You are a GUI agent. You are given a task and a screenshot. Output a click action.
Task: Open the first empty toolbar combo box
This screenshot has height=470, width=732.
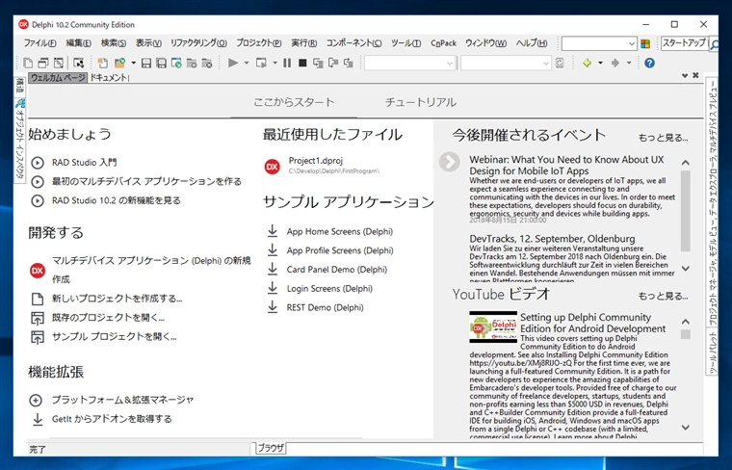[409, 63]
